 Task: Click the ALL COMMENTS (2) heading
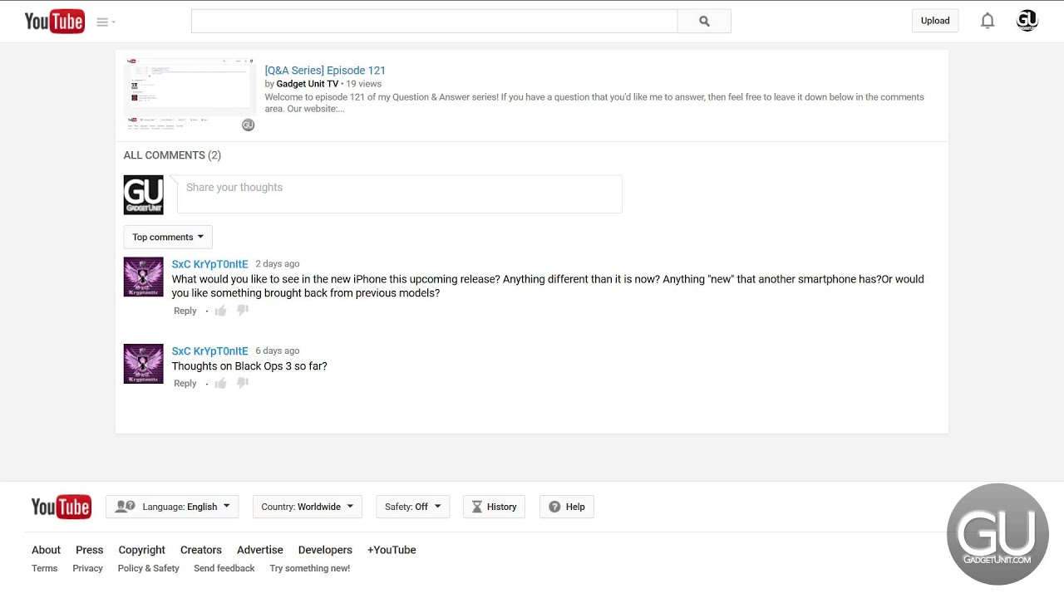tap(172, 155)
